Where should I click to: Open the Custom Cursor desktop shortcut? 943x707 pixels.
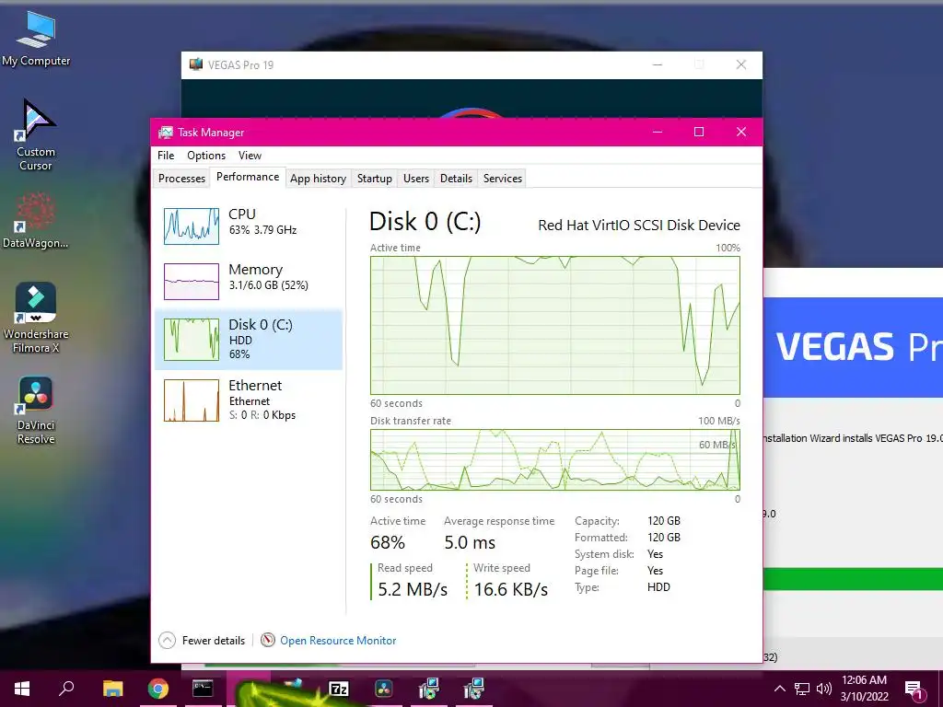click(36, 135)
